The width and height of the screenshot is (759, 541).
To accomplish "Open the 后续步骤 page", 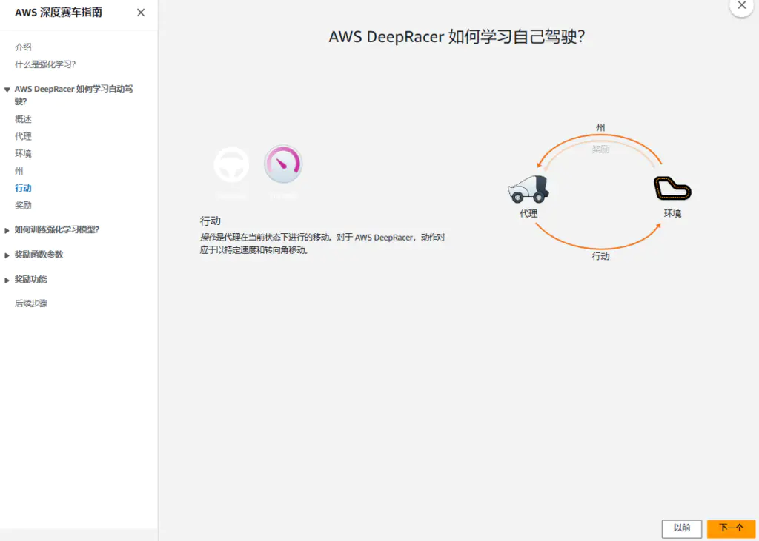I will 31,303.
